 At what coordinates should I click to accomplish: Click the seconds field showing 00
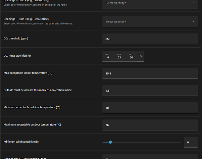(131, 57)
